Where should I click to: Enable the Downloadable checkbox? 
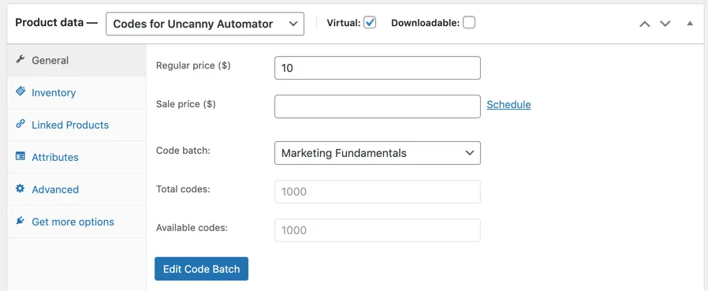[x=469, y=23]
